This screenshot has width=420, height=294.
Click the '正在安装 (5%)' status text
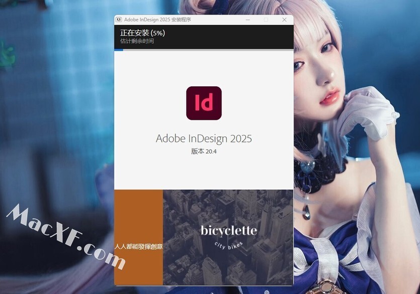click(x=142, y=33)
